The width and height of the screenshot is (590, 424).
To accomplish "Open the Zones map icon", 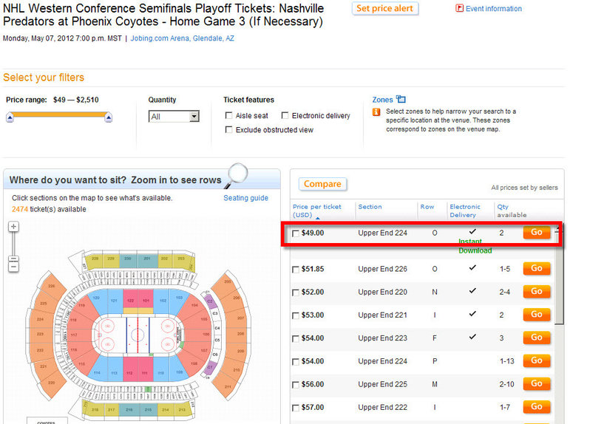I will tap(401, 99).
